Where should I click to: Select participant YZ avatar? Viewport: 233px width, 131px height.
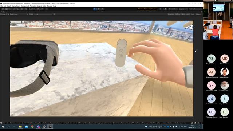[211, 59]
